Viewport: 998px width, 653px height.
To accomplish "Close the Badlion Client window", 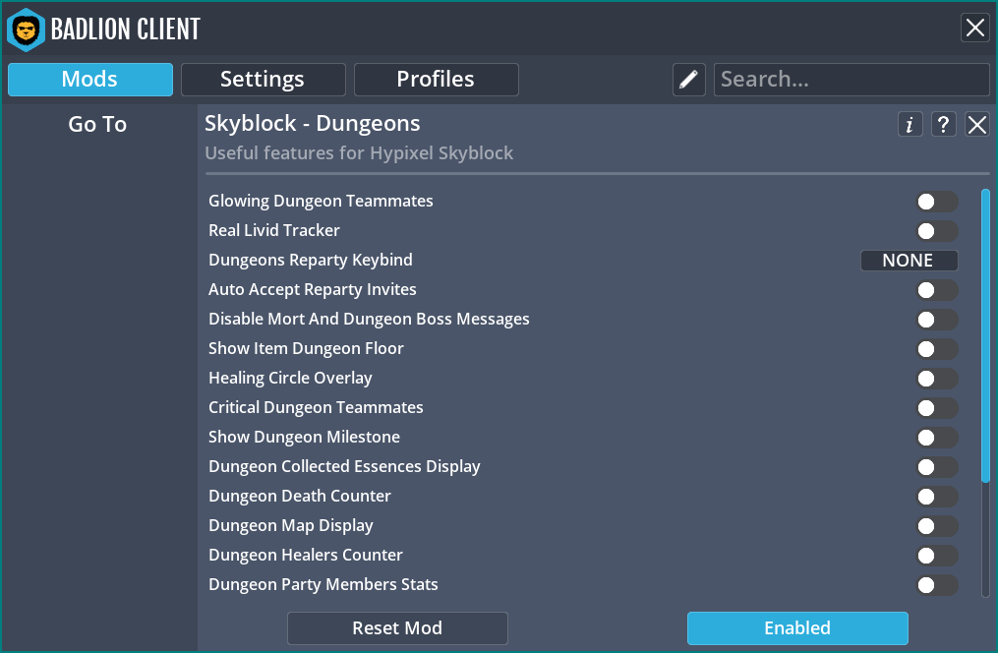I will (974, 28).
